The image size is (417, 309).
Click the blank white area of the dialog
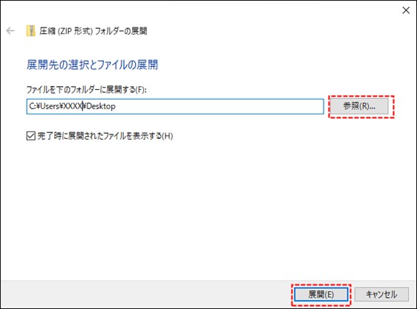coord(208,207)
